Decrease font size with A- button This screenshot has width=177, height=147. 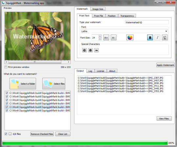[x=113, y=38]
